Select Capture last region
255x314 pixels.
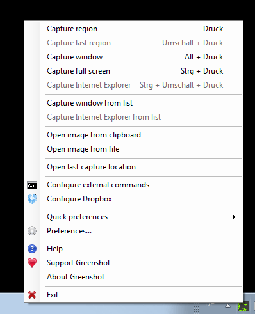pyautogui.click(x=134, y=43)
